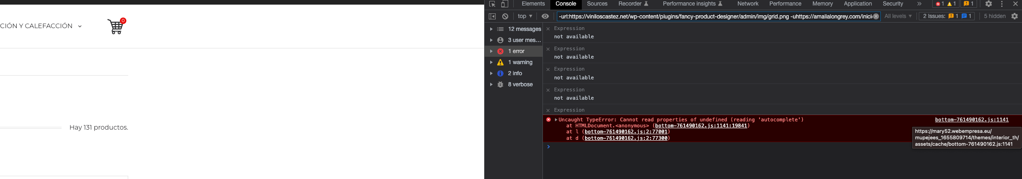Open the Memory tab
The height and width of the screenshot is (179, 1022).
tap(823, 4)
